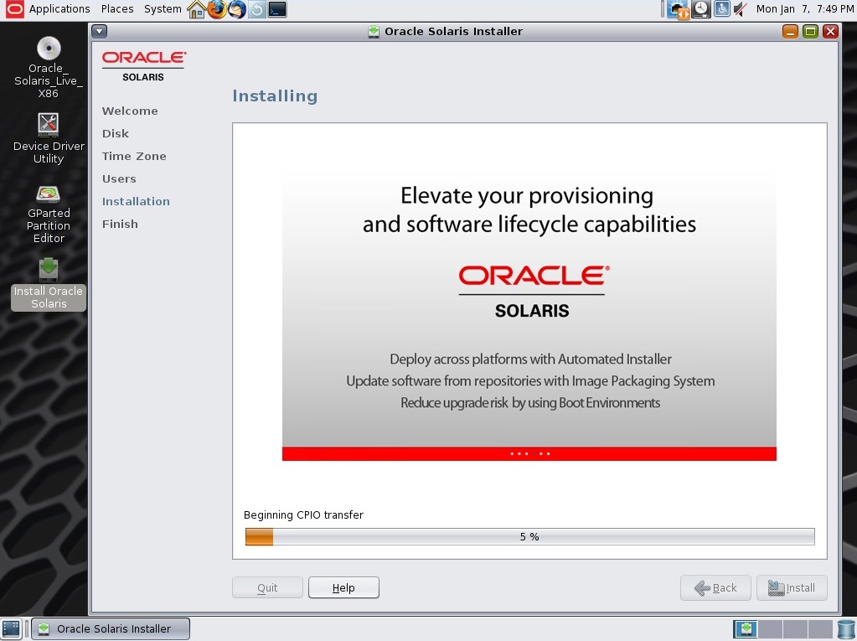Click the Oracle Solaris Installer taskbar button
Viewport: 857px width, 641px height.
pos(111,629)
